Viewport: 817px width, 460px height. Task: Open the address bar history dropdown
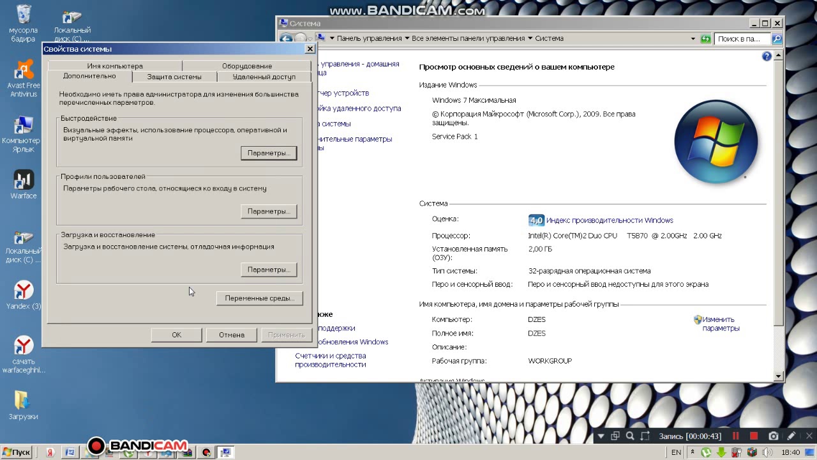pyautogui.click(x=693, y=39)
